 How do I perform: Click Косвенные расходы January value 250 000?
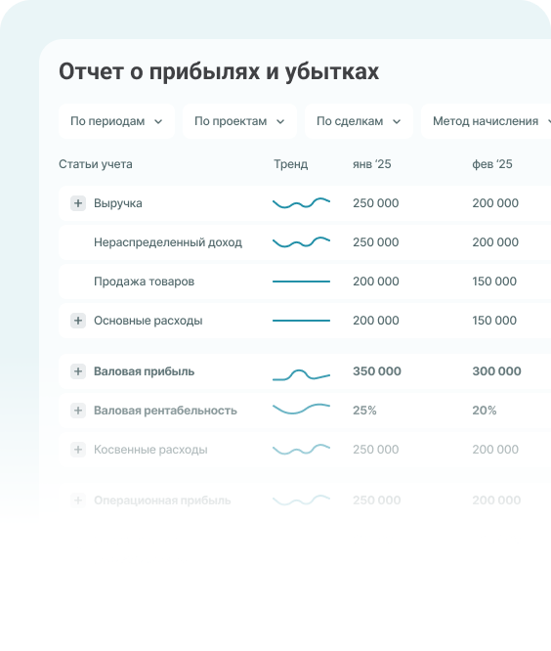(376, 450)
